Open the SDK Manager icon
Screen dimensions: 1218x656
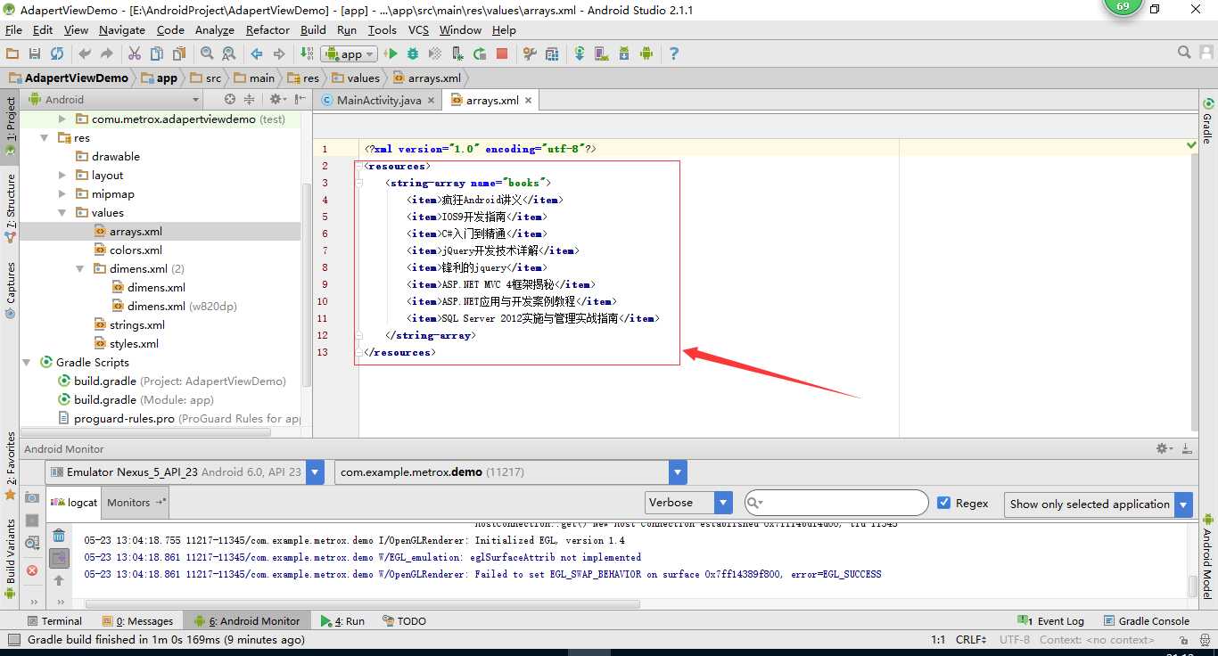[x=624, y=54]
